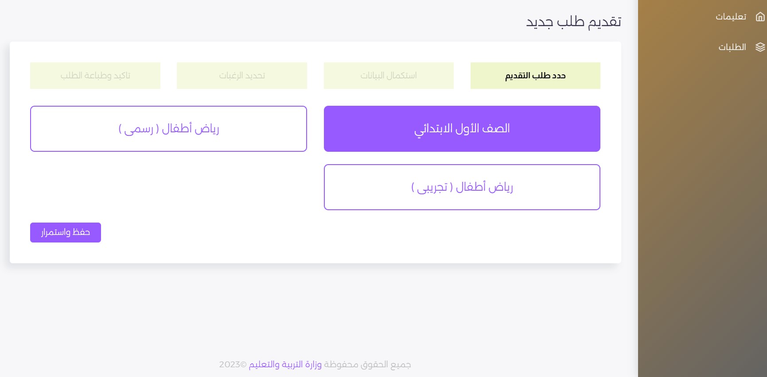Open the الطلبات sidebar menu item
Screen dimensions: 767x377
click(x=732, y=47)
